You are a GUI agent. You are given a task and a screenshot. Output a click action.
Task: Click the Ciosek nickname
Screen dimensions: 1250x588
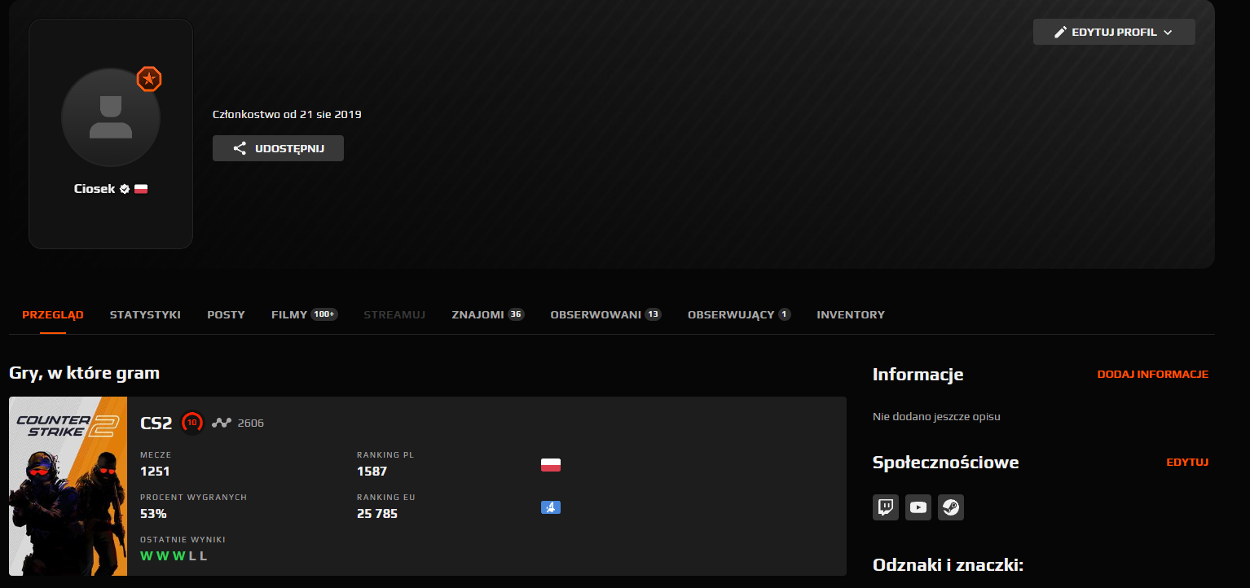[x=95, y=189]
